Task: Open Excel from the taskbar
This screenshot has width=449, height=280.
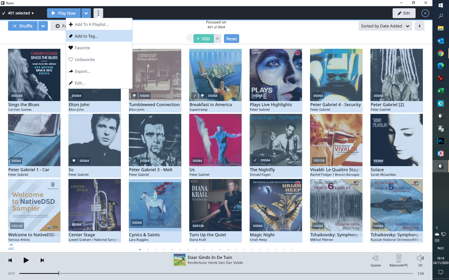Action: point(441,91)
